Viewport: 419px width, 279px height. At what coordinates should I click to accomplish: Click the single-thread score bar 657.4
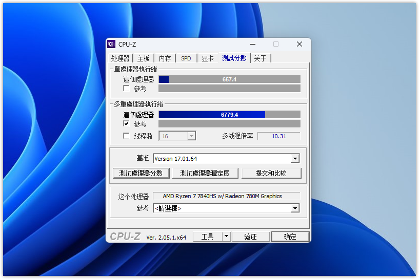tap(230, 79)
